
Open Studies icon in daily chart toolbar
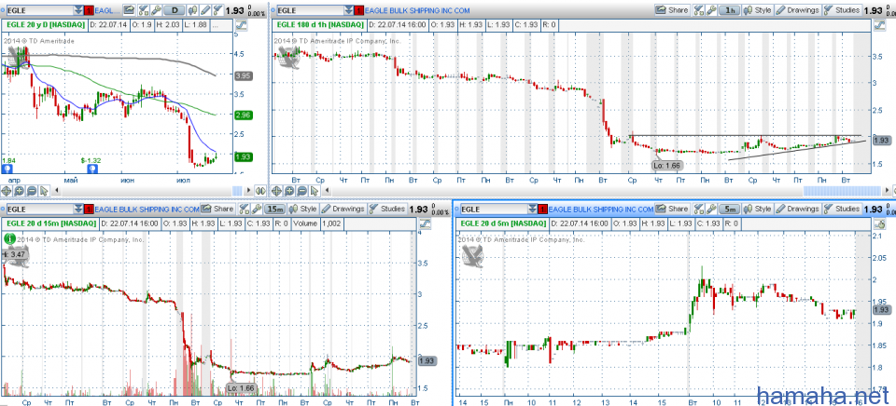(217, 10)
